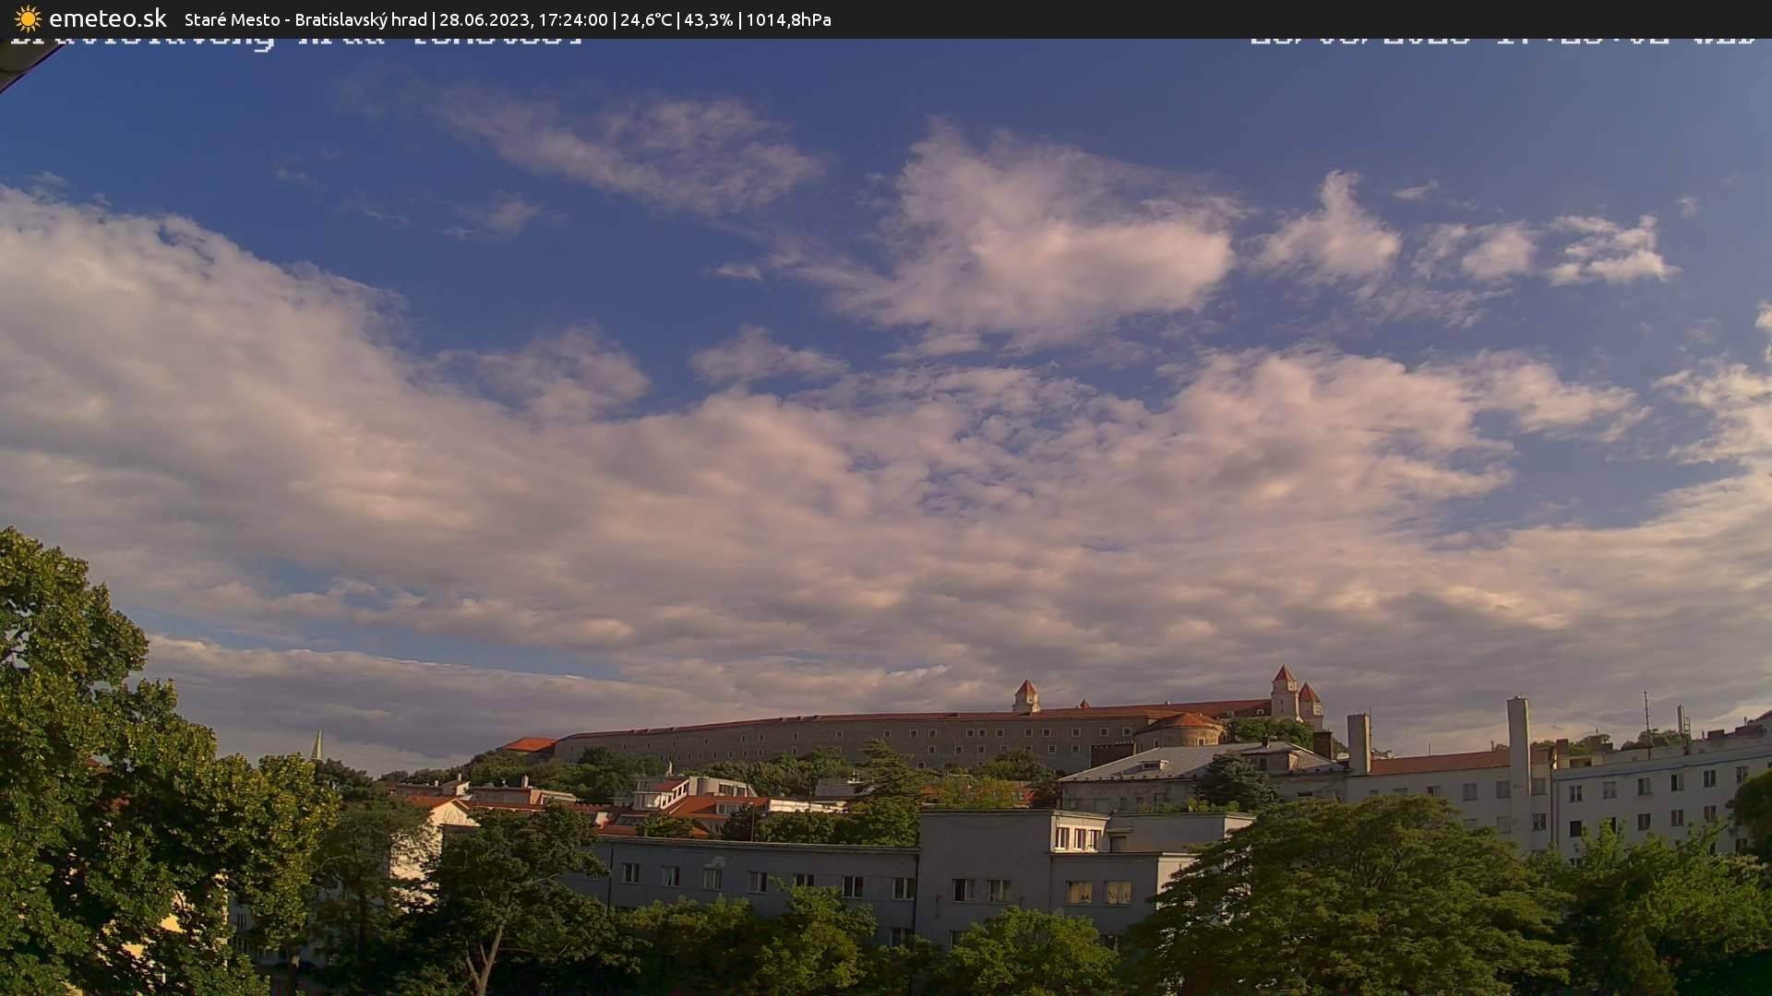Click the 24,6°C temperature reading
This screenshot has width=1772, height=996.
click(x=645, y=19)
